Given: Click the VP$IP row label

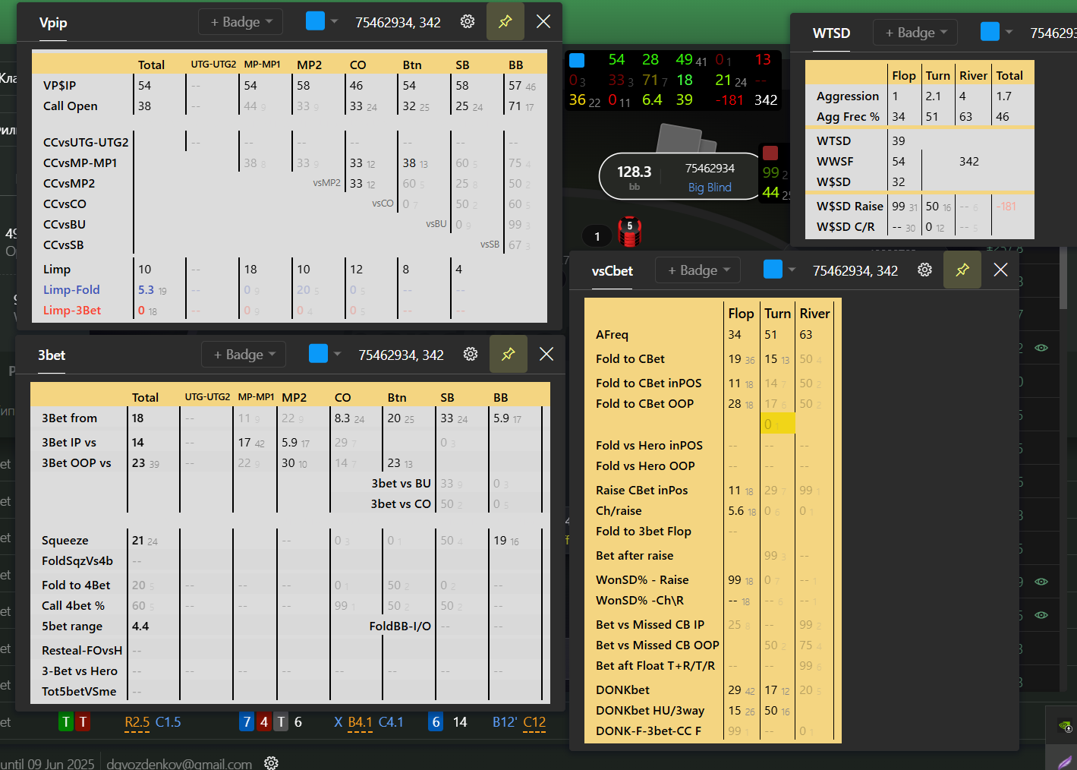Looking at the screenshot, I should [x=59, y=86].
